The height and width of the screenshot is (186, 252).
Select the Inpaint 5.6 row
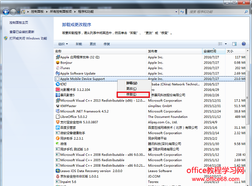[150, 182]
